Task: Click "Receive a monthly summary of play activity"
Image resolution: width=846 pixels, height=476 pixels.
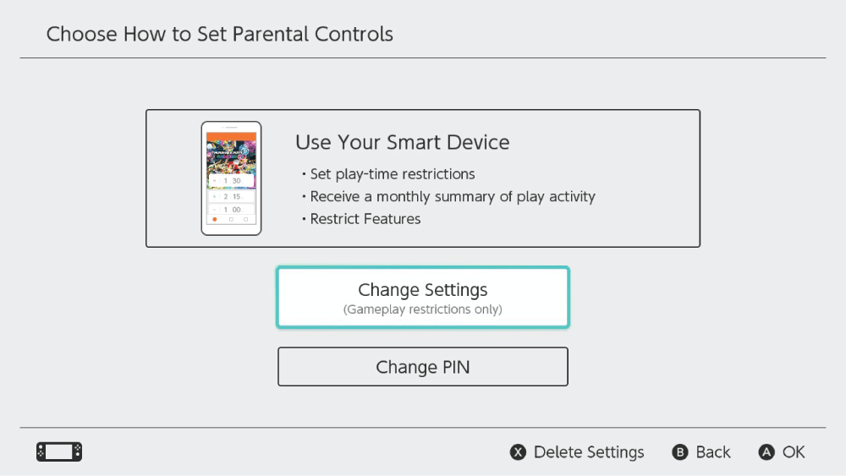Action: [x=453, y=196]
